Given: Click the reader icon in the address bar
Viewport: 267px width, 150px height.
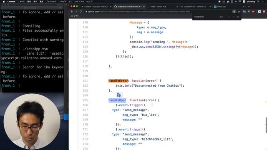Looking at the screenshot, I should [234, 12].
